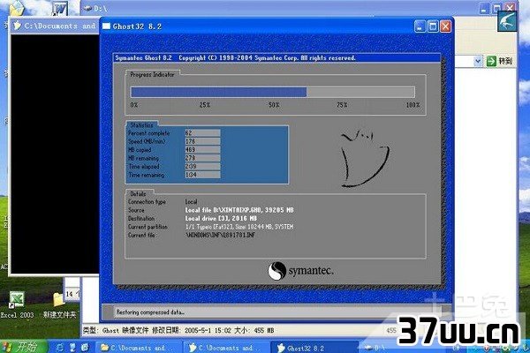530x353 pixels.
Task: Click the green 转到 arrow icon
Action: (x=491, y=61)
